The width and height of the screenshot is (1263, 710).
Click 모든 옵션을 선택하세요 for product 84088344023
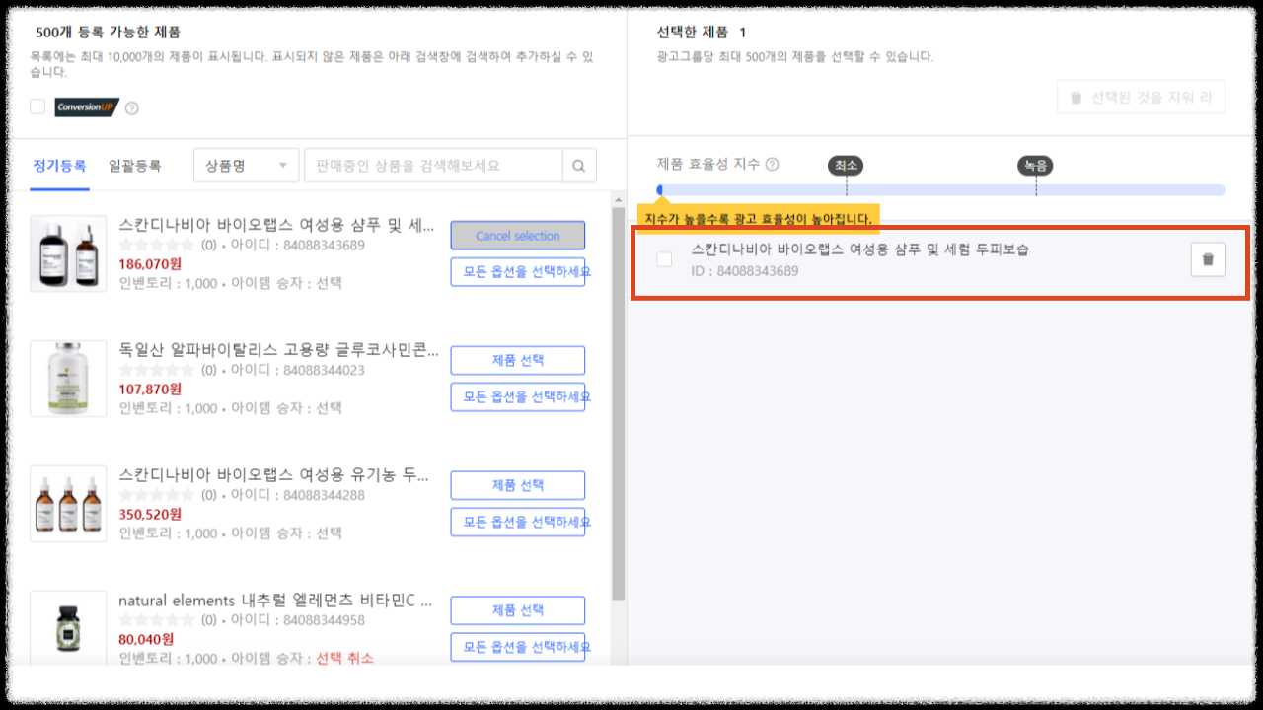pyautogui.click(x=518, y=396)
